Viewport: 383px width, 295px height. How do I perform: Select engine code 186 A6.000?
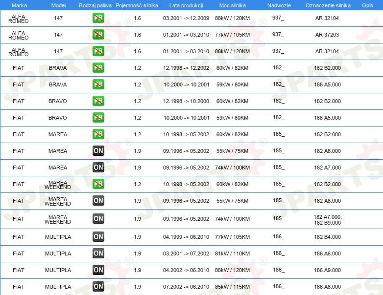[327, 253]
